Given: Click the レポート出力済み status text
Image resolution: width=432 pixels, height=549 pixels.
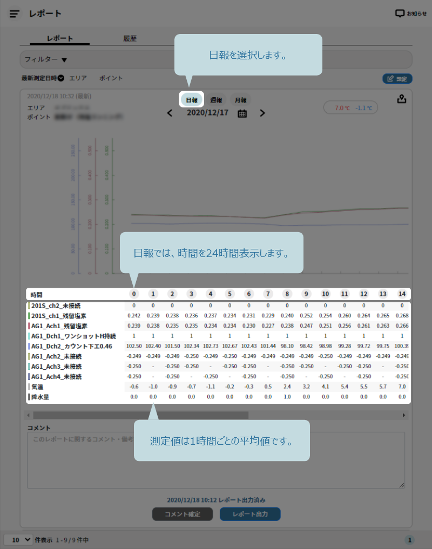Looking at the screenshot, I should 216,500.
